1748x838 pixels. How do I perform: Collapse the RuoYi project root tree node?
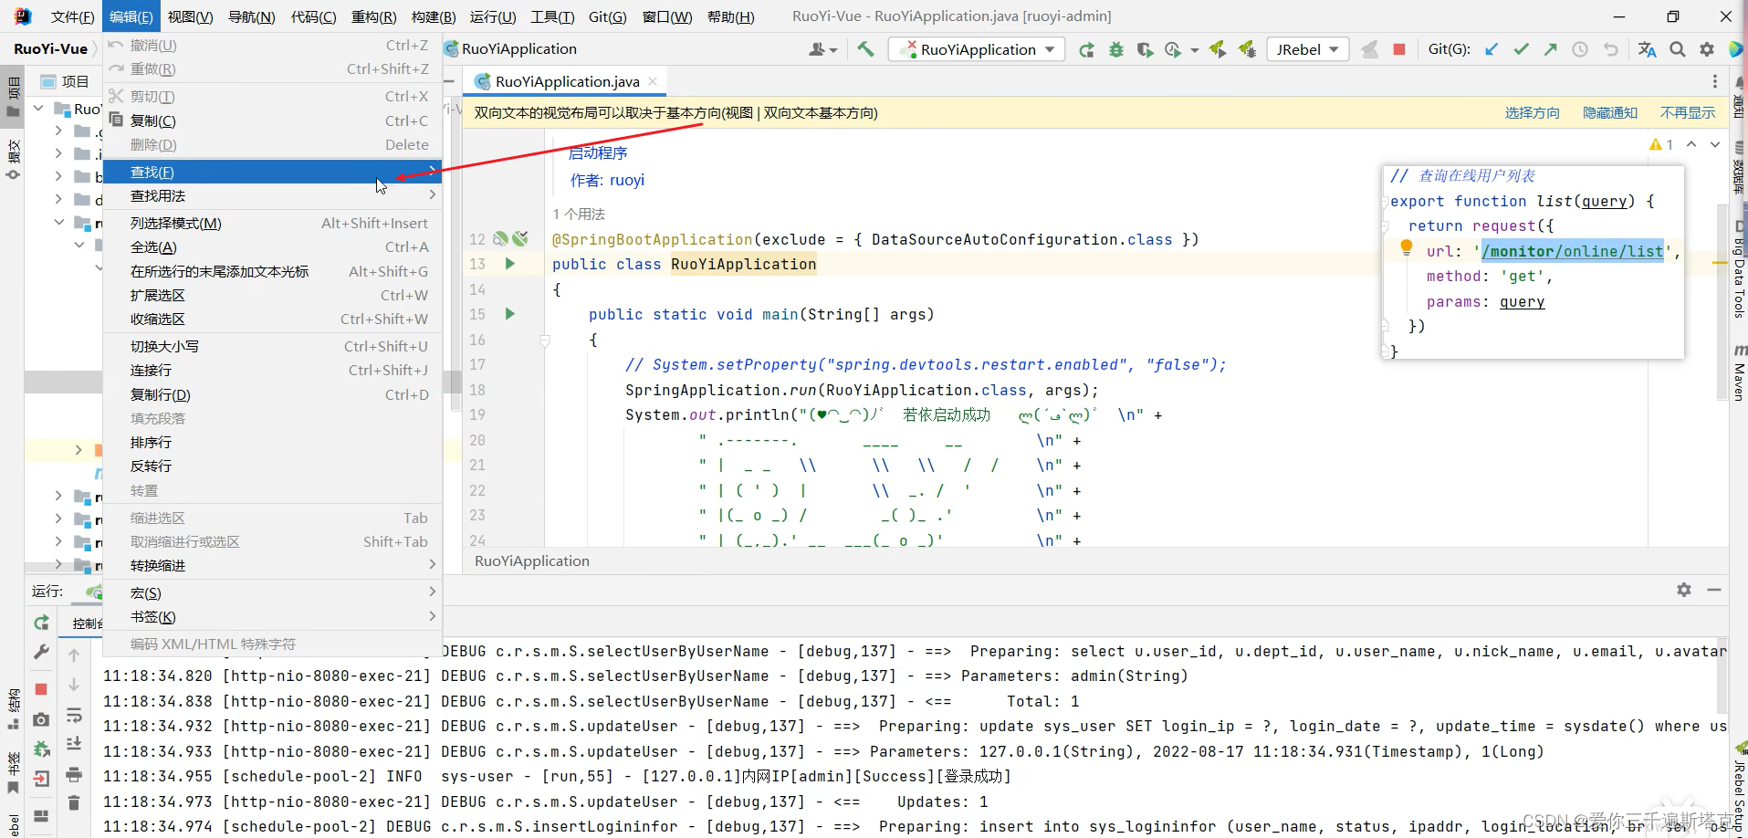pos(39,109)
